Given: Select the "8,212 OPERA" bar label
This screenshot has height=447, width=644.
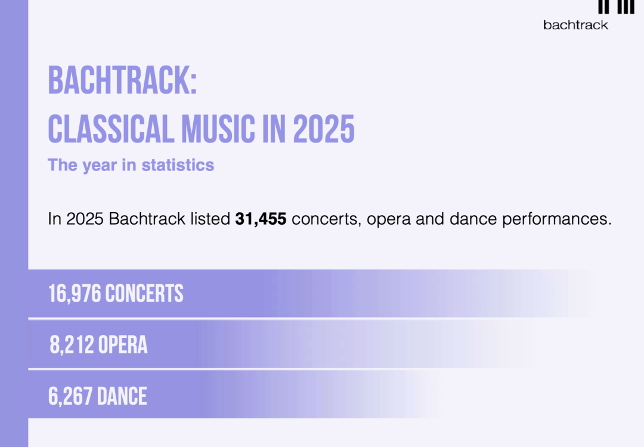Looking at the screenshot, I should (98, 345).
